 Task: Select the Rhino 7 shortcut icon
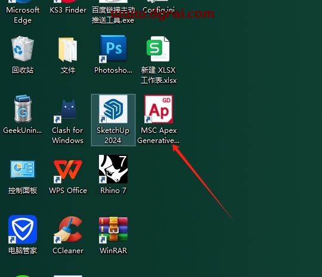coord(113,169)
